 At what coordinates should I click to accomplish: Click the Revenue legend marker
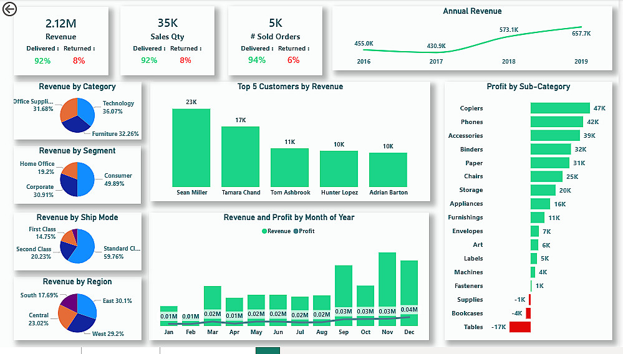(x=264, y=231)
